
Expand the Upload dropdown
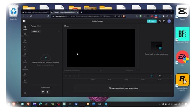[x=36, y=31]
